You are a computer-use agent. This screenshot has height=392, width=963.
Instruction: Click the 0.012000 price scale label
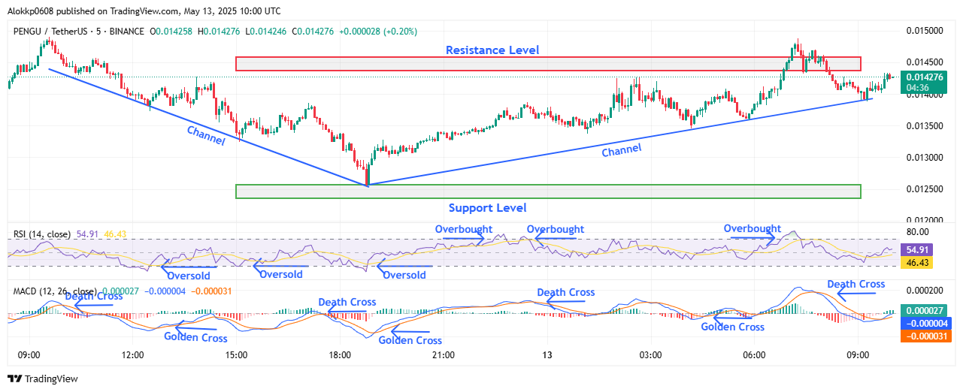(925, 220)
